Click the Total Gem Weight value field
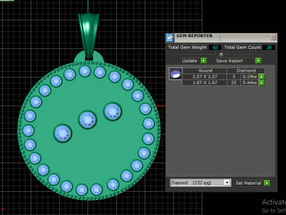The height and width of the screenshot is (215, 286). (x=215, y=47)
